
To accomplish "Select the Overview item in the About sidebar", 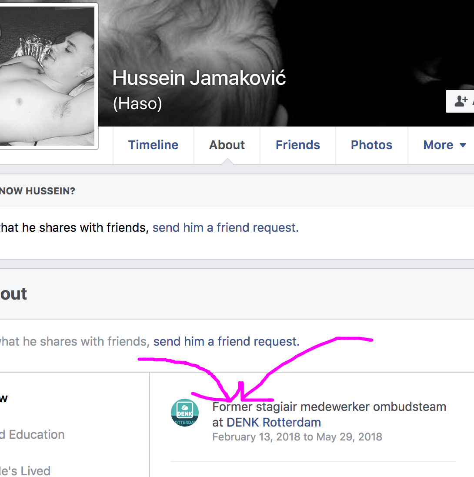I will tap(4, 398).
